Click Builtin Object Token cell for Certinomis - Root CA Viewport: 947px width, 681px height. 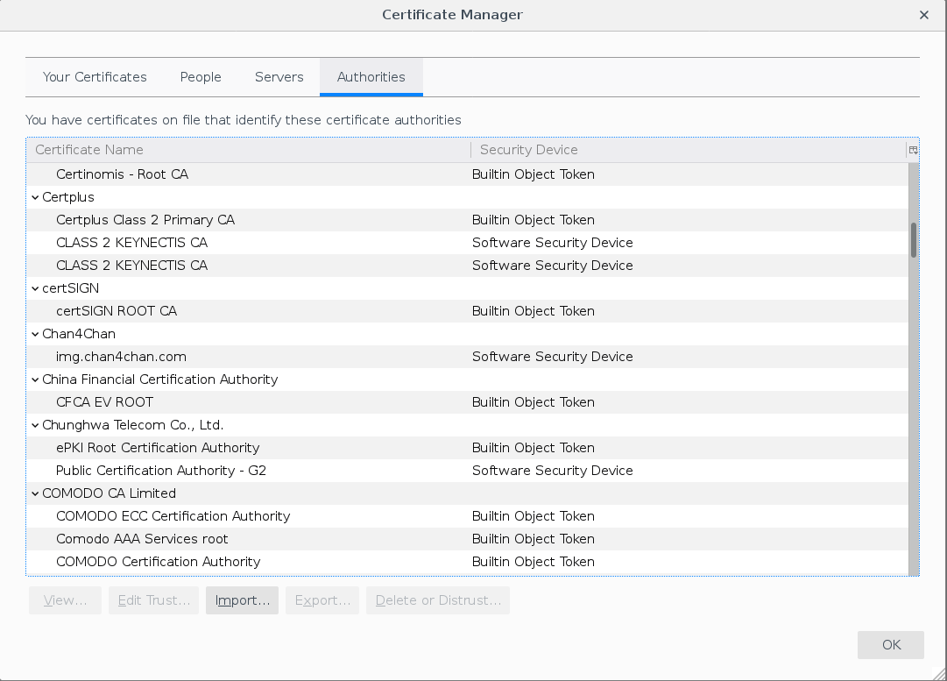(x=534, y=174)
